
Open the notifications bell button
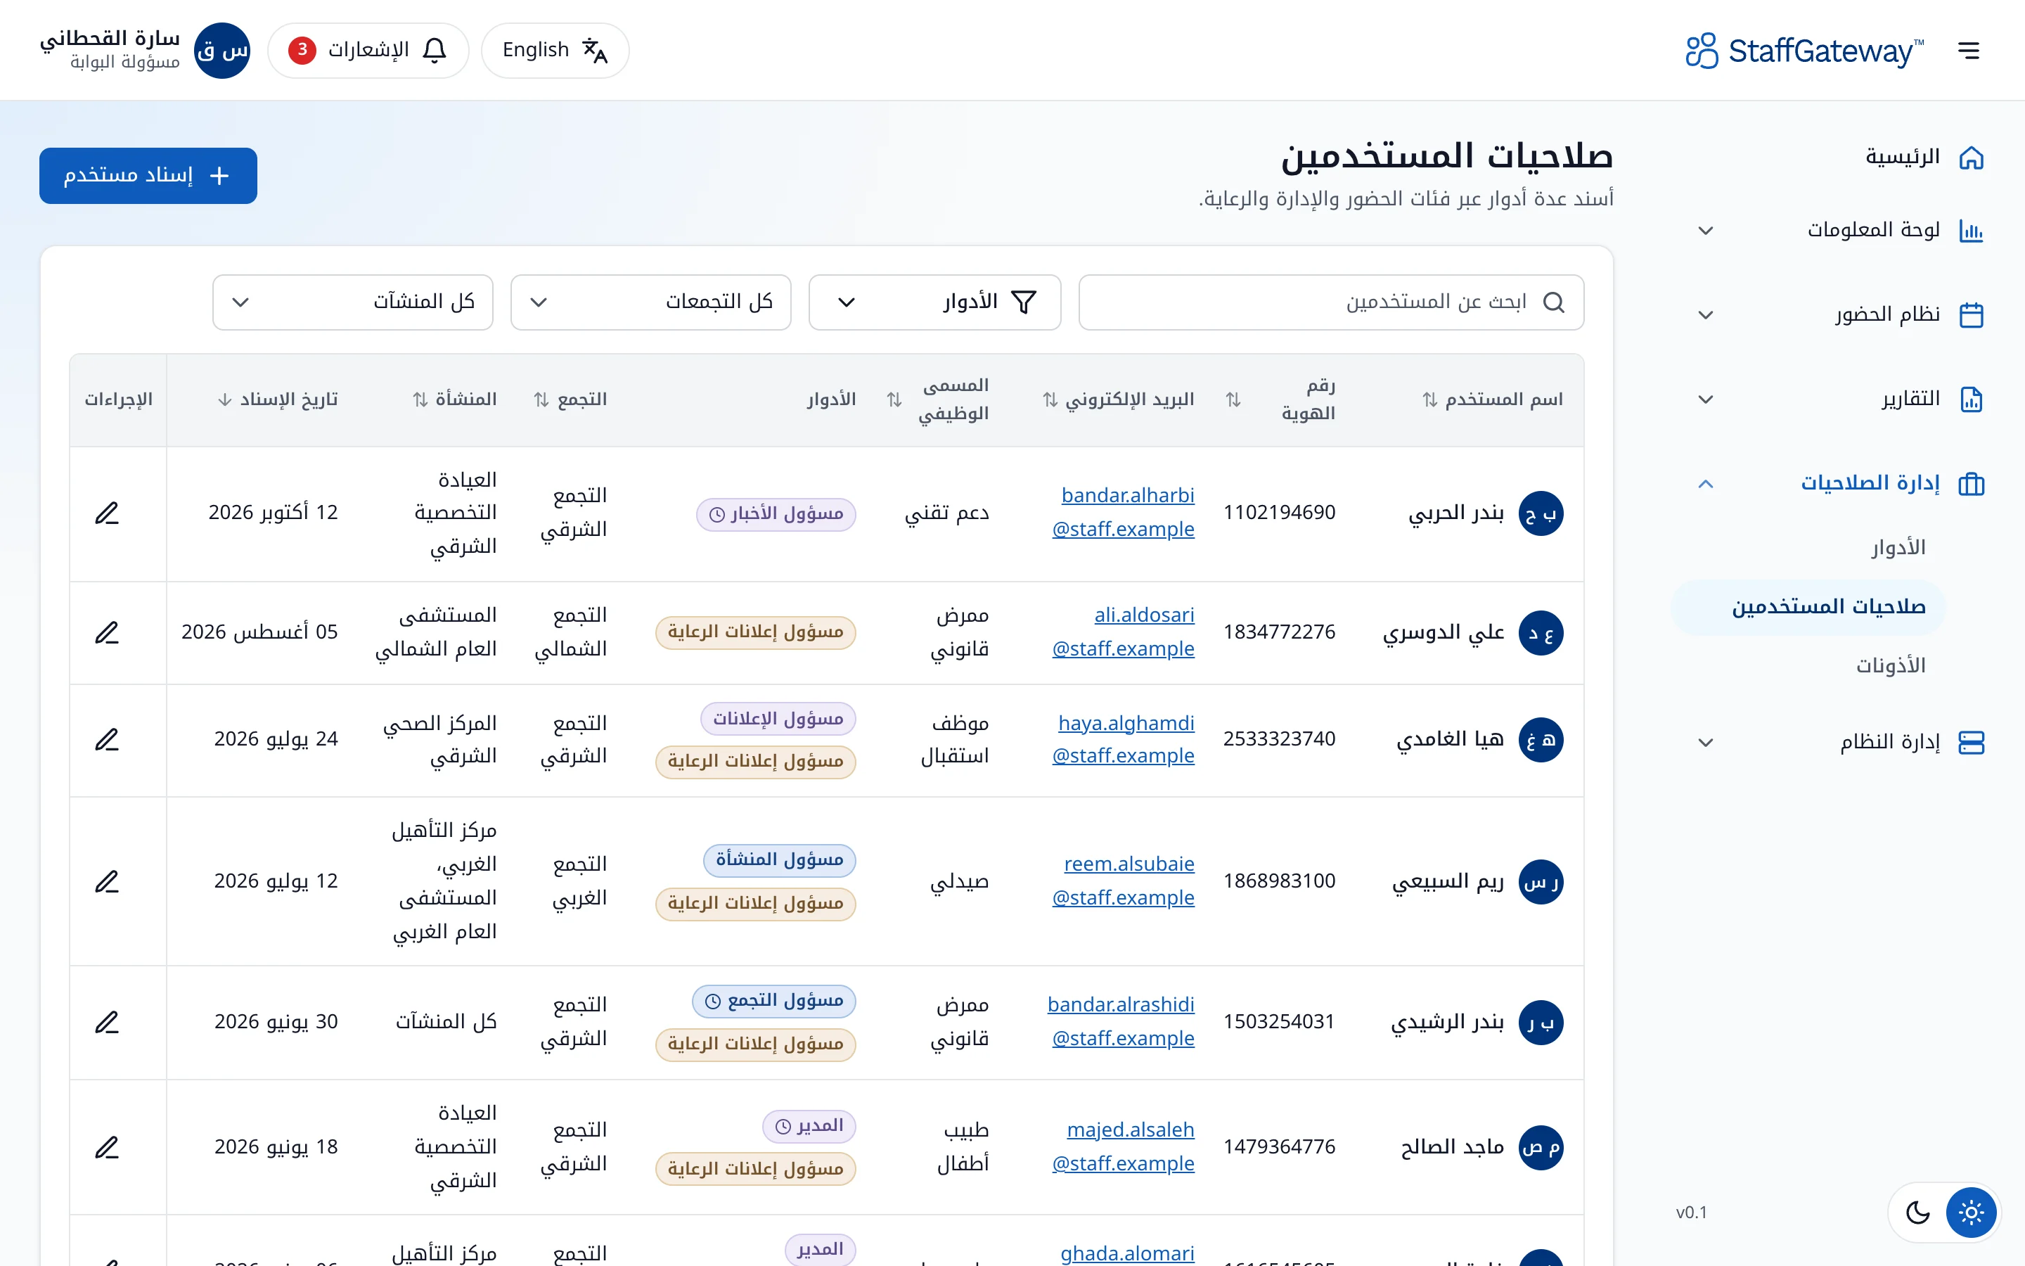pos(368,50)
